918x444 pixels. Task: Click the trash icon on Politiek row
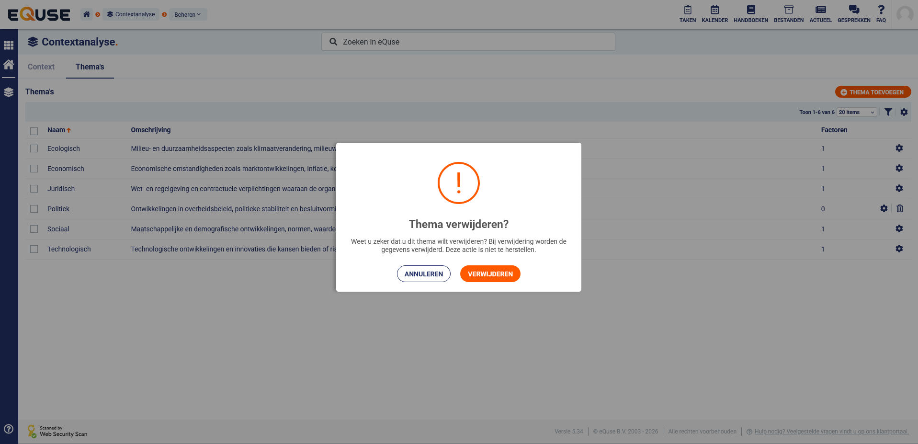tap(899, 208)
